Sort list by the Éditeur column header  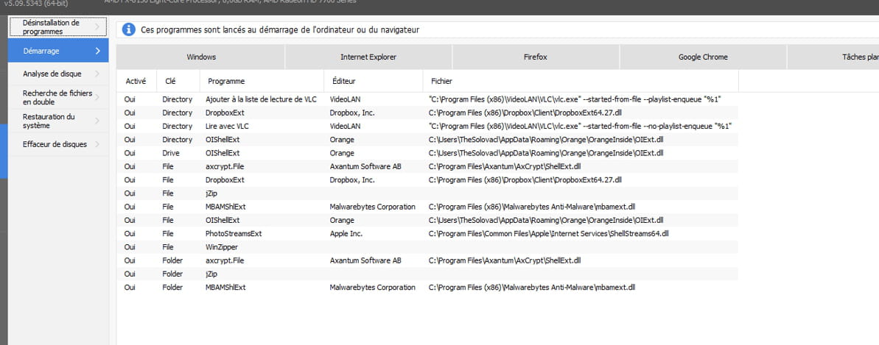tap(343, 81)
